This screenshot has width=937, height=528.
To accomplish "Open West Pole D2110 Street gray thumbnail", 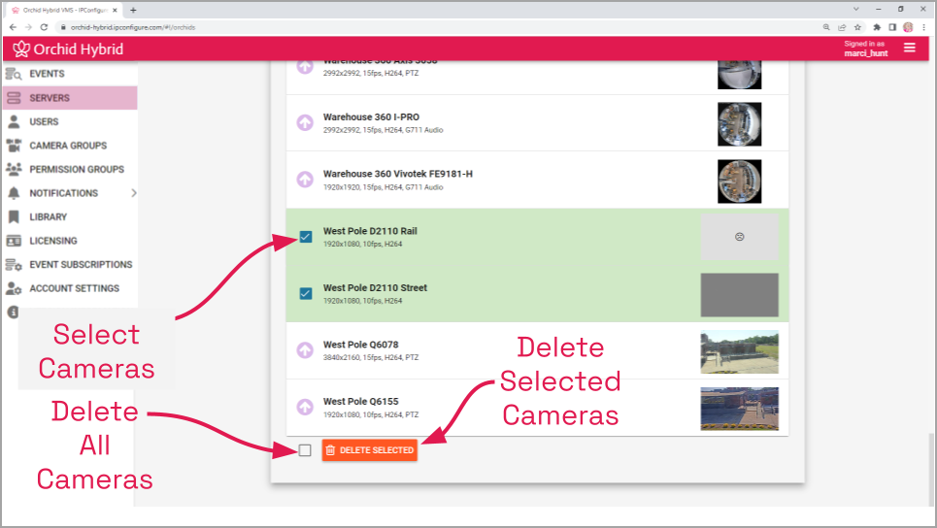I will 739,295.
